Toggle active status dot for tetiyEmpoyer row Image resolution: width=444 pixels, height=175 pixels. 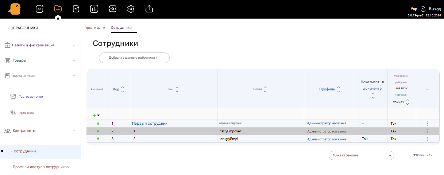pyautogui.click(x=98, y=131)
